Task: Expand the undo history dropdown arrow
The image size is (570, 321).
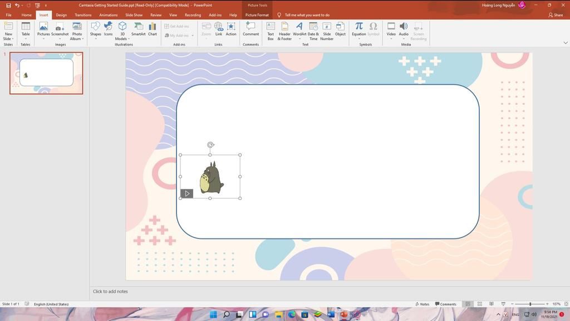Action: click(22, 6)
